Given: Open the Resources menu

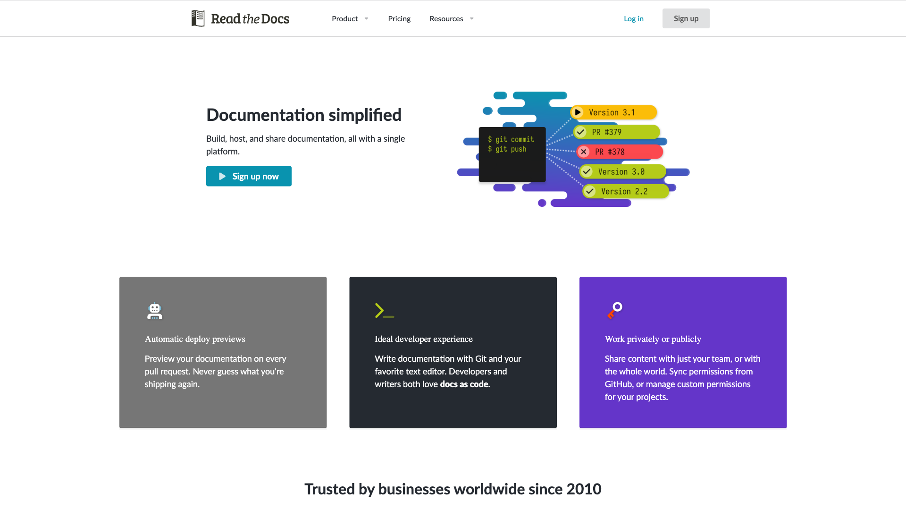Looking at the screenshot, I should point(446,18).
